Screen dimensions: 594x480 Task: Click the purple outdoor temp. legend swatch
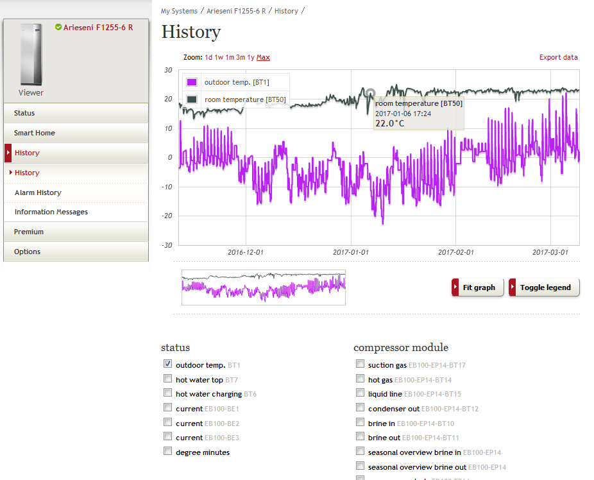click(x=191, y=82)
